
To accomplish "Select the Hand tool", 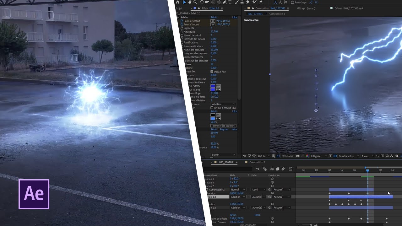I will point(190,2).
